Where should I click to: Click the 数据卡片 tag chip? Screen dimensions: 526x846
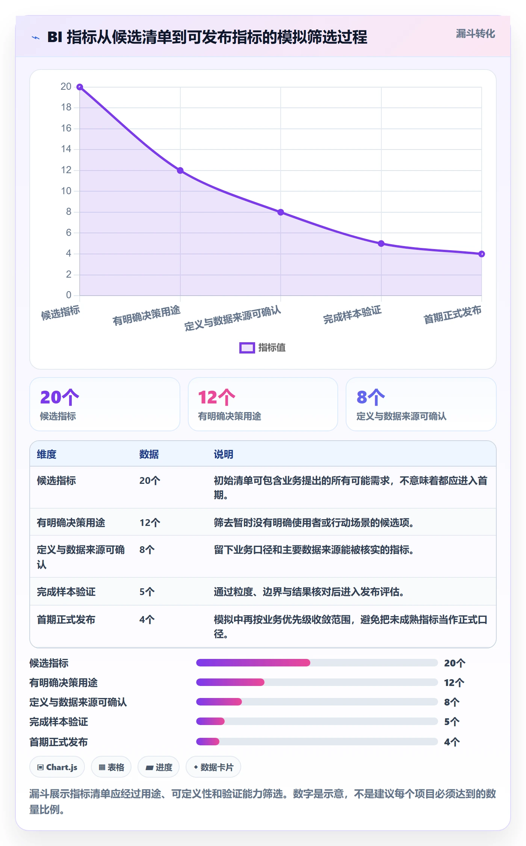(x=213, y=767)
